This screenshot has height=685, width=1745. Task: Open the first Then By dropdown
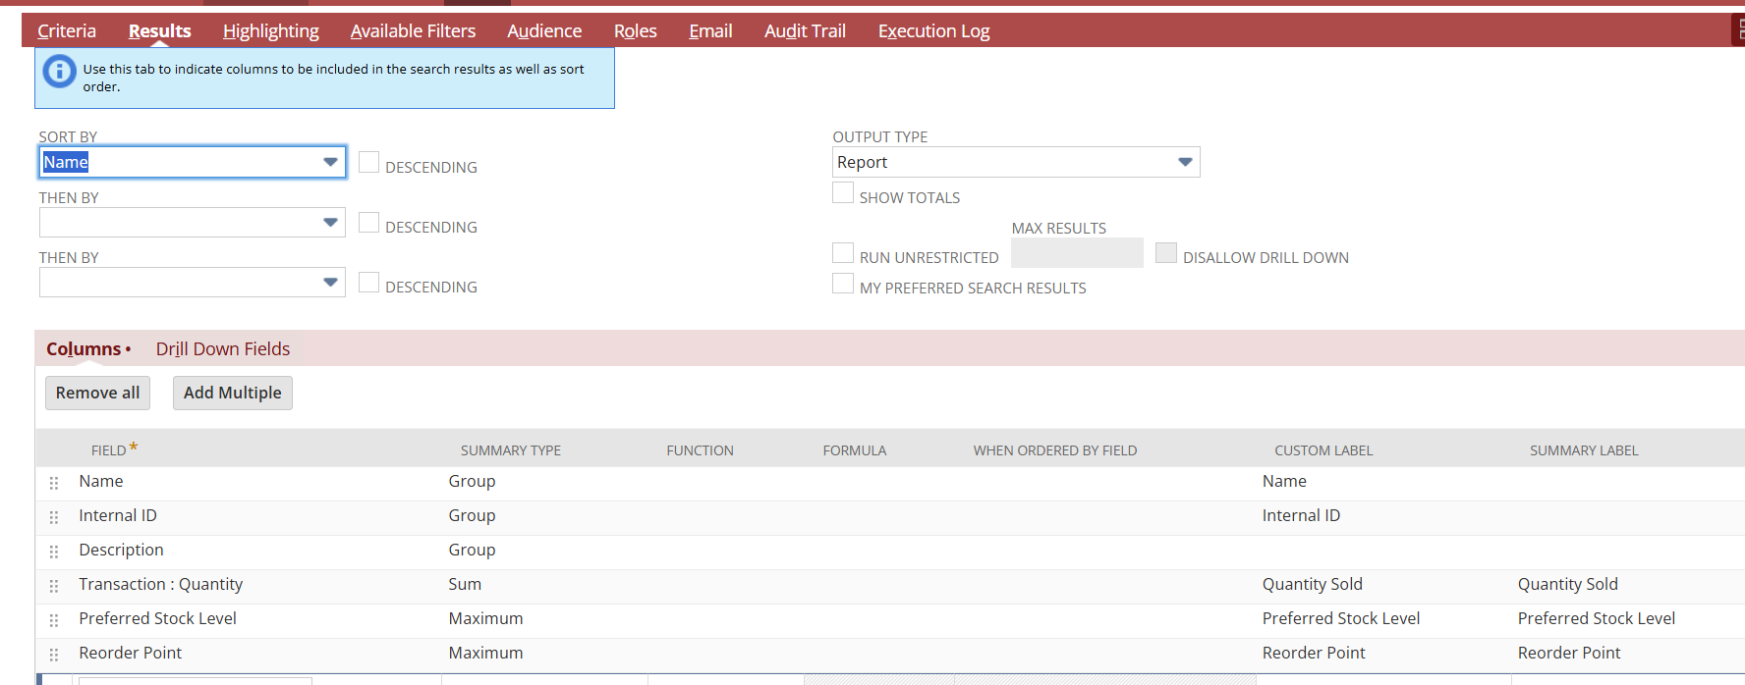(193, 223)
